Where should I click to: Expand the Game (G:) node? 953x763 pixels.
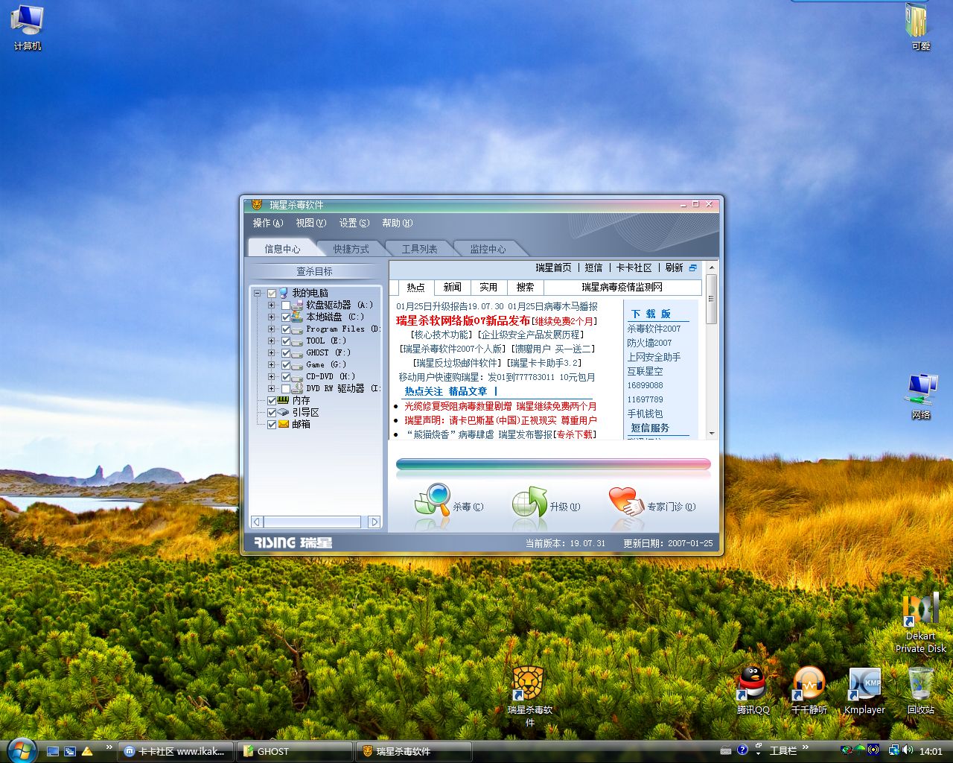click(272, 365)
